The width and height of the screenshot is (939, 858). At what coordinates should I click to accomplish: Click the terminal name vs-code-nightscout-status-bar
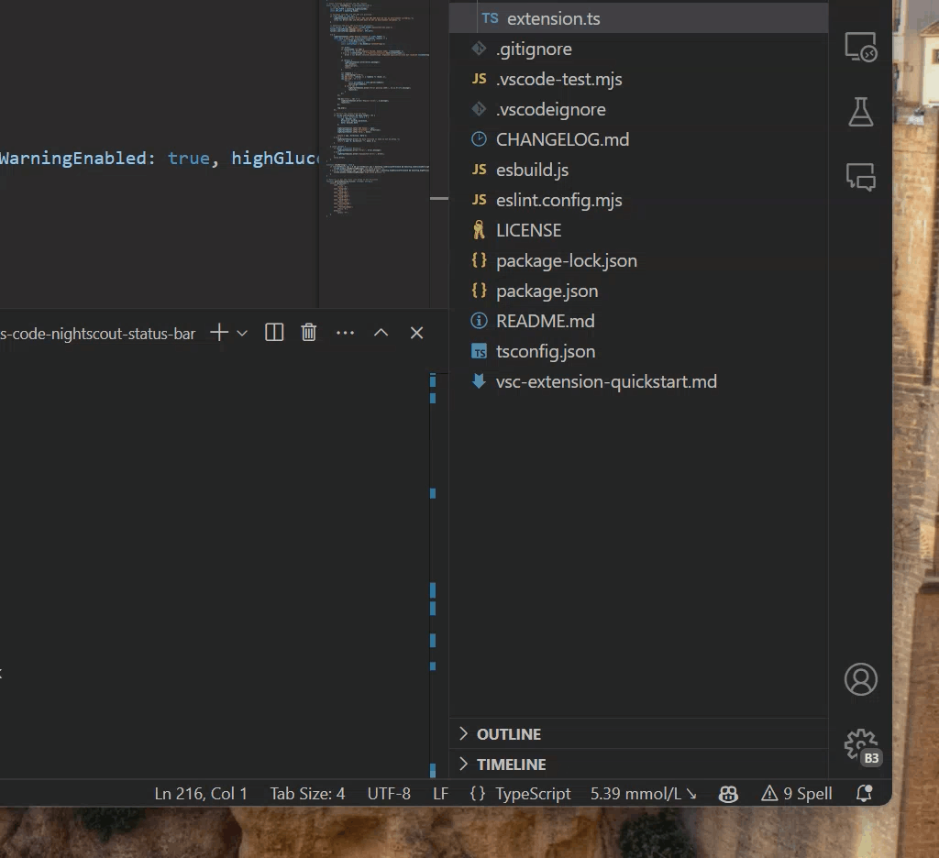pos(97,334)
